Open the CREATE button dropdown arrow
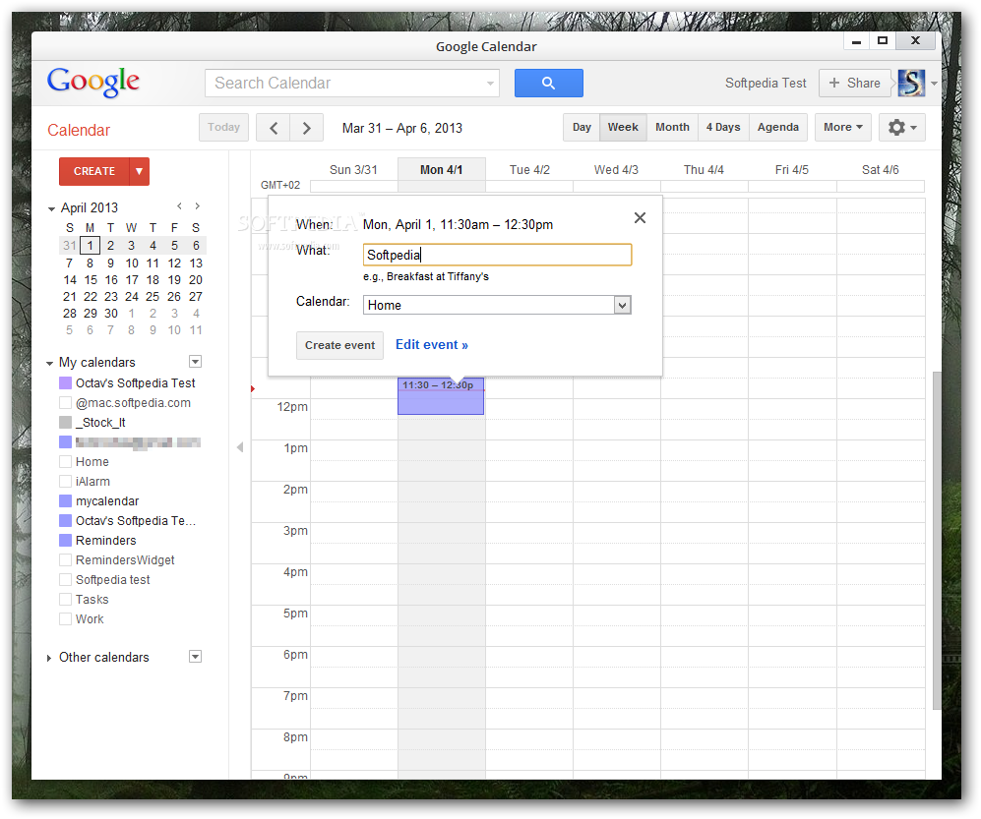The width and height of the screenshot is (981, 819). pos(139,171)
